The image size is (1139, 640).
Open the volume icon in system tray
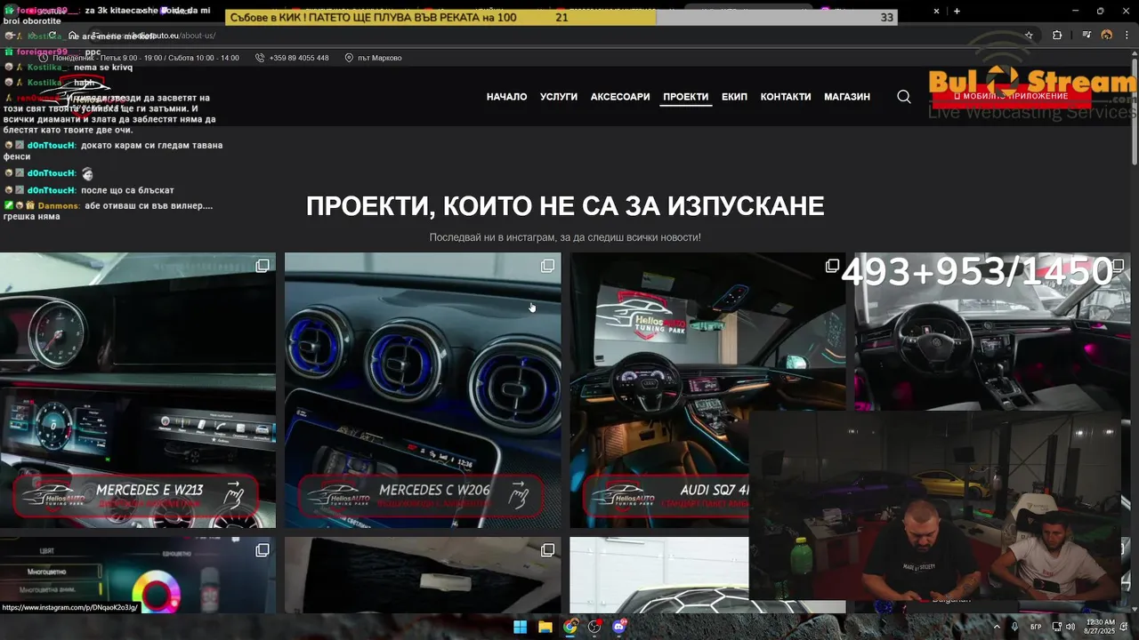pyautogui.click(x=1069, y=627)
